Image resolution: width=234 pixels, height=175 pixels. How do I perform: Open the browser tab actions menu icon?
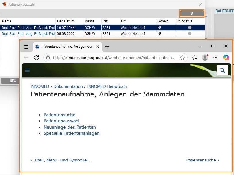(x=26, y=47)
